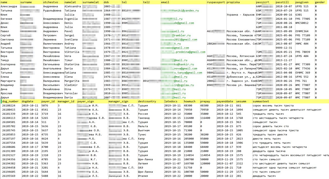Select the 'FMS 78039' pasgiven cell
The height and width of the screenshot is (179, 329).
(x=303, y=52)
